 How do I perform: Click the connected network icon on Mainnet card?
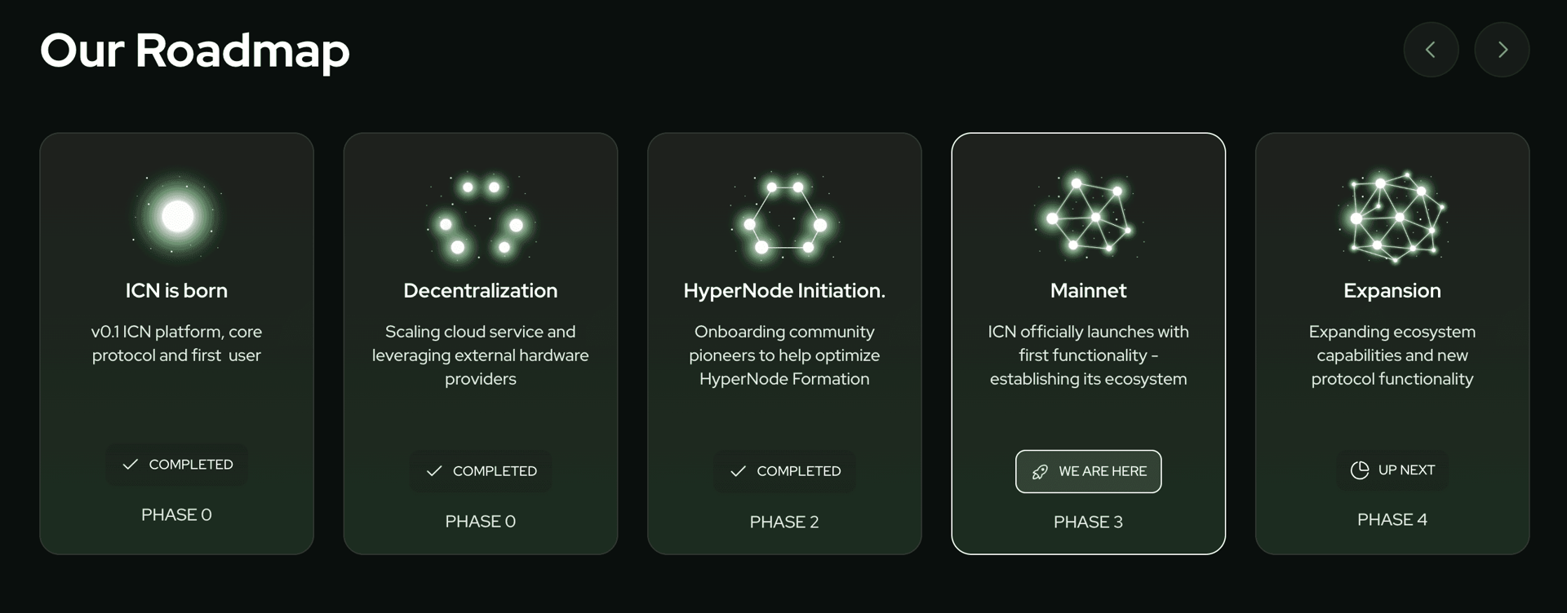[1088, 216]
